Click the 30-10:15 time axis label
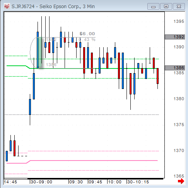 point(138,182)
